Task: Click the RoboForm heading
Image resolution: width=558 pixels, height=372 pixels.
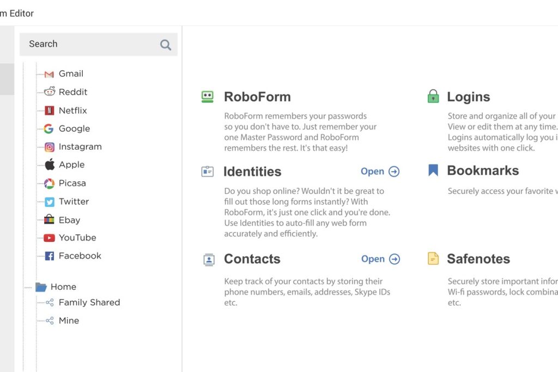Action: 257,97
